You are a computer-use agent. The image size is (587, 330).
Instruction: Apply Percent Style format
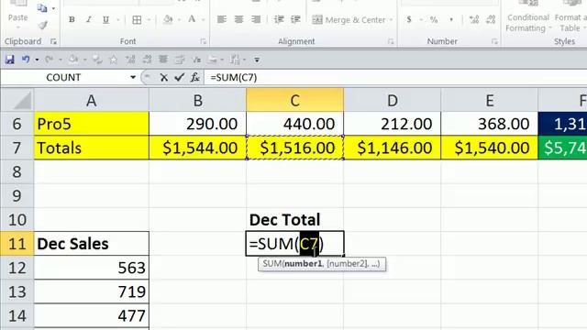point(434,19)
